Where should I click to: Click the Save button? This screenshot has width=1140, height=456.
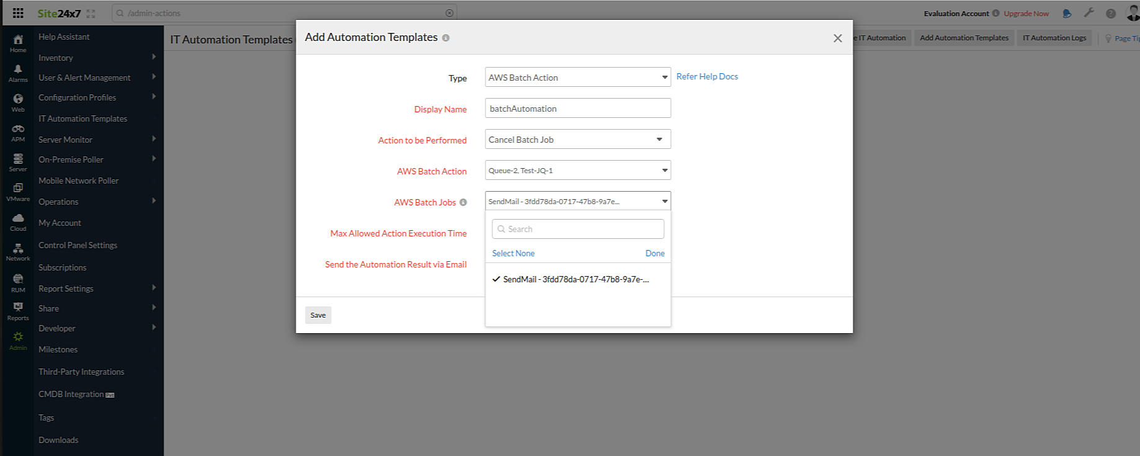318,315
